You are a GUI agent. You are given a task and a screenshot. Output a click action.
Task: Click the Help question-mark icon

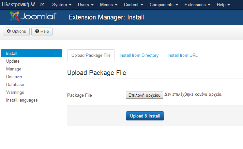37,31
